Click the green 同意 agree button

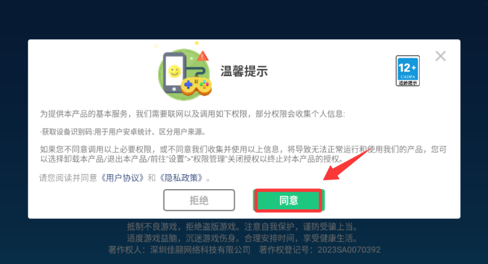pyautogui.click(x=288, y=200)
